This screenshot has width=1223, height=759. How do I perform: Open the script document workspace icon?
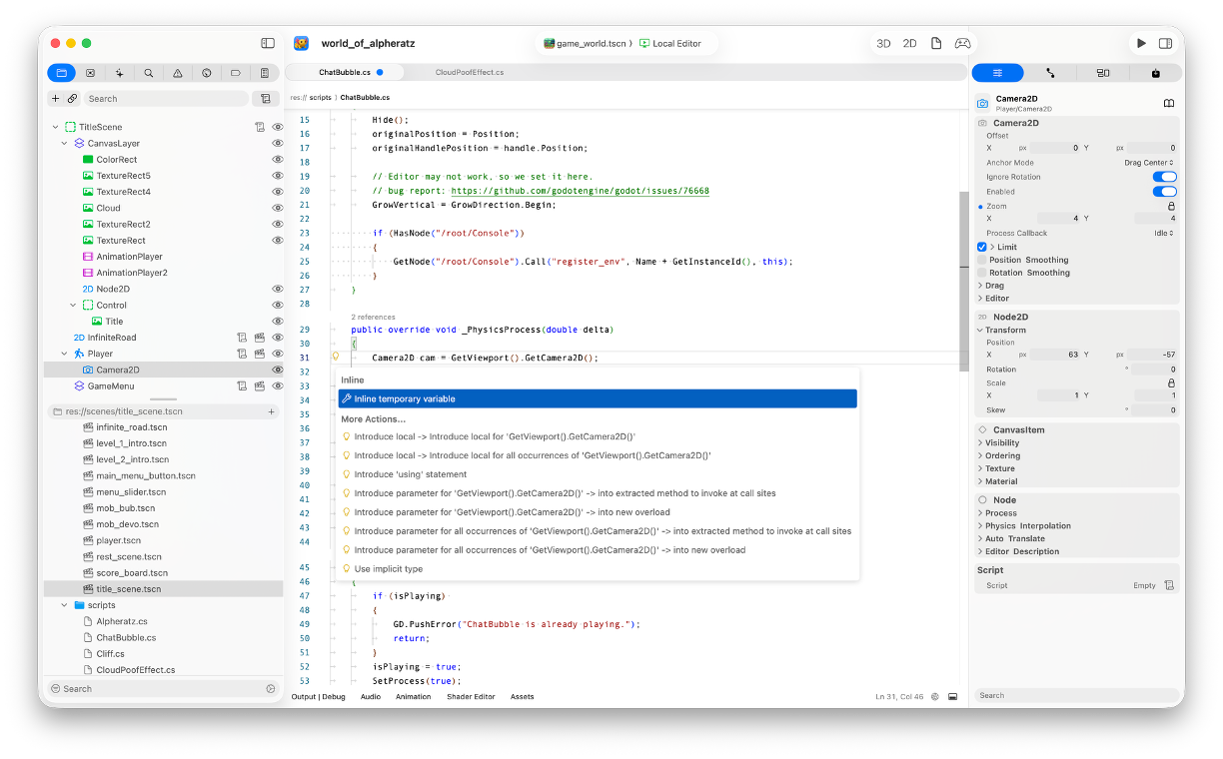pos(936,44)
